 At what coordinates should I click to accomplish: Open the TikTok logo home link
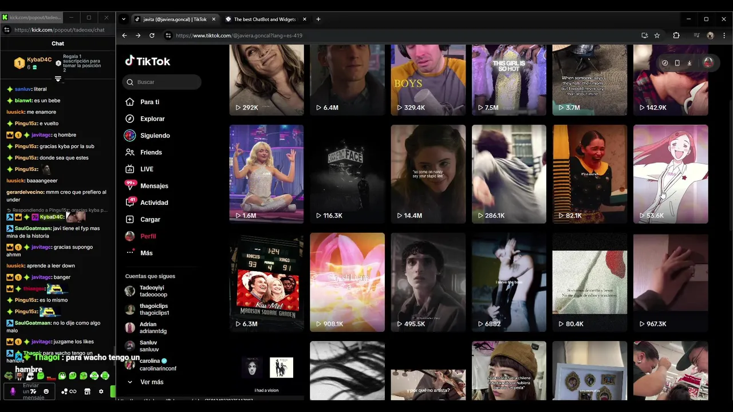[x=148, y=61]
